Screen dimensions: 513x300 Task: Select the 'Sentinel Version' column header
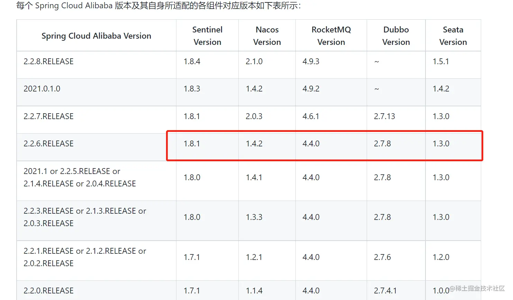[207, 36]
